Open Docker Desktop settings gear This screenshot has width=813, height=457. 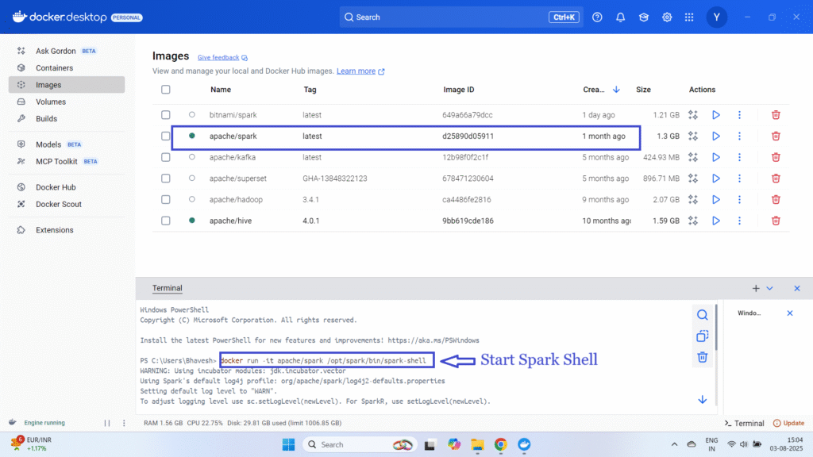tap(667, 17)
